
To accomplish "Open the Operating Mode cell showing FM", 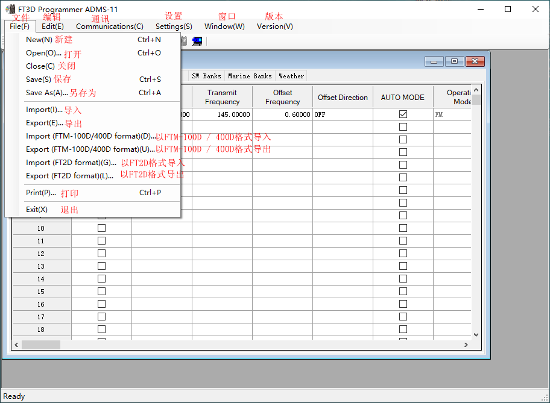I will click(x=451, y=114).
